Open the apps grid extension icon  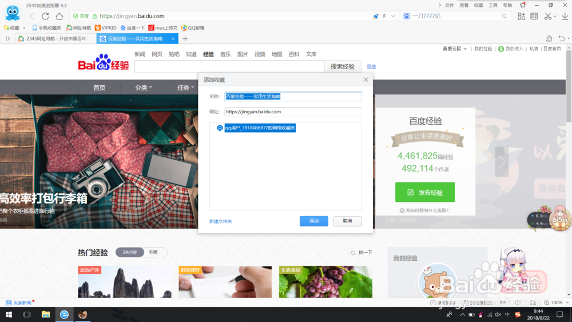(521, 16)
